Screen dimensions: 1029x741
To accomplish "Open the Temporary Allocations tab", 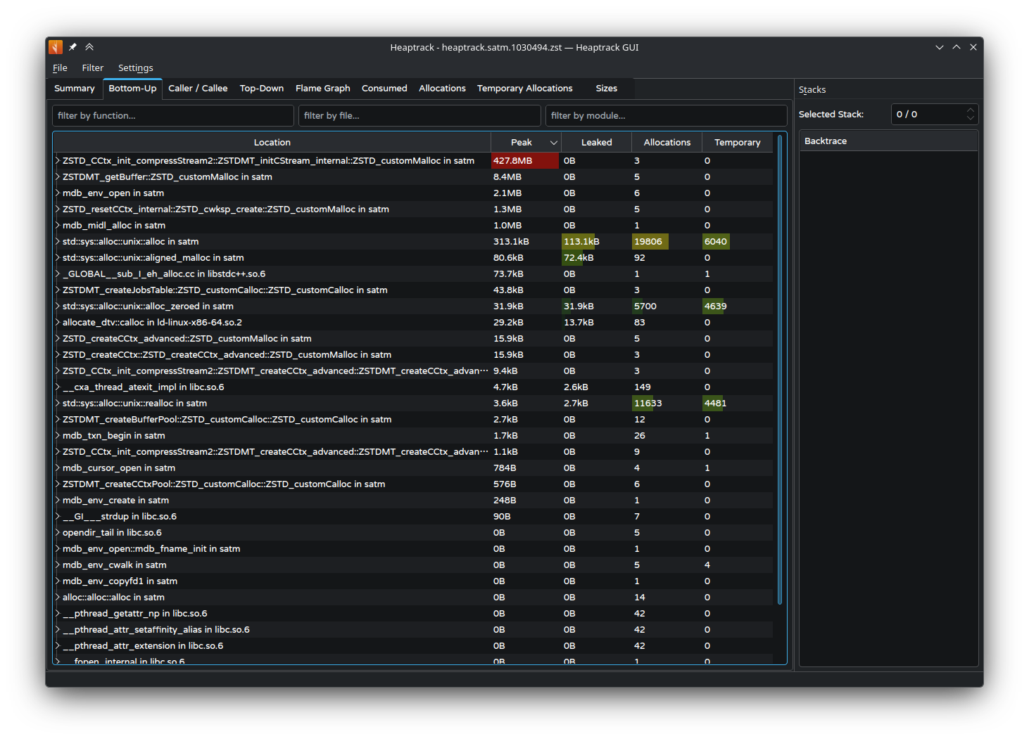I will tap(525, 89).
